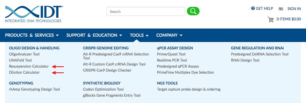Collapse the Tools menu

139,35
